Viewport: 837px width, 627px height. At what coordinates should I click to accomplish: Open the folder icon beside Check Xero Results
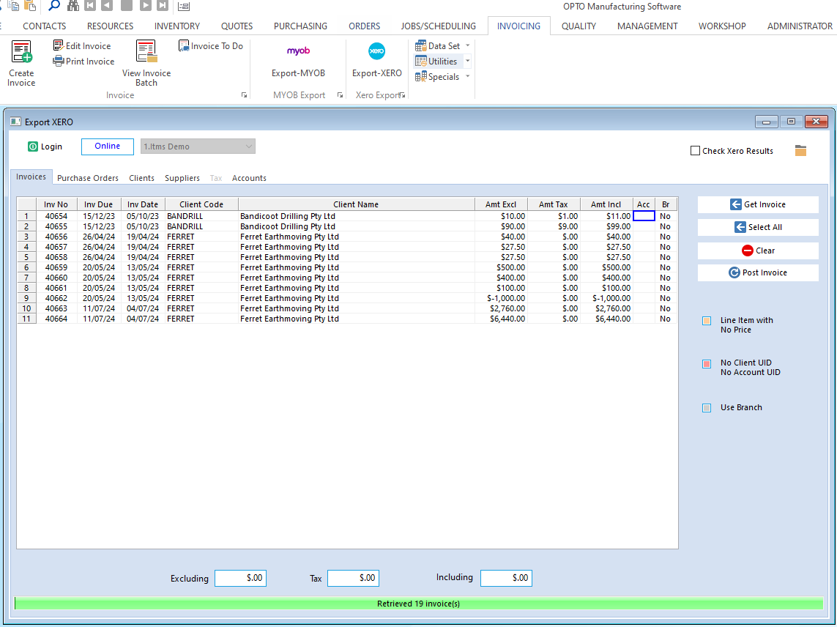[x=800, y=151]
